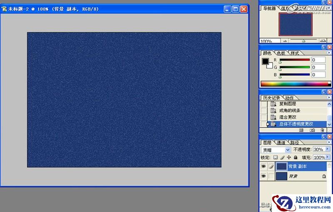This screenshot has height=212, width=333.
Task: Click the fill 100% input field
Action: click(319, 157)
